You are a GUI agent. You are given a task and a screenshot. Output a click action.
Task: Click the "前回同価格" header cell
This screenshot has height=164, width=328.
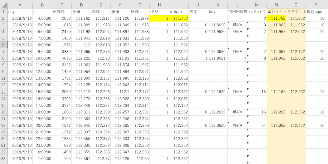point(237,12)
